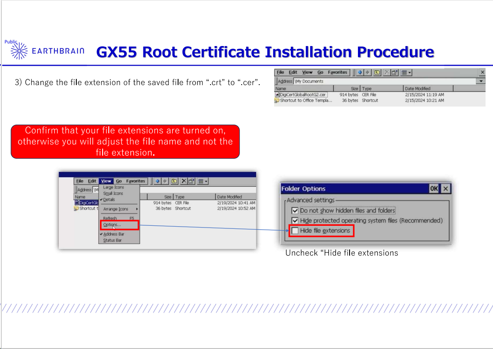The height and width of the screenshot is (349, 493).
Task: Click Properties icon in window with open View menu
Action: (191, 181)
